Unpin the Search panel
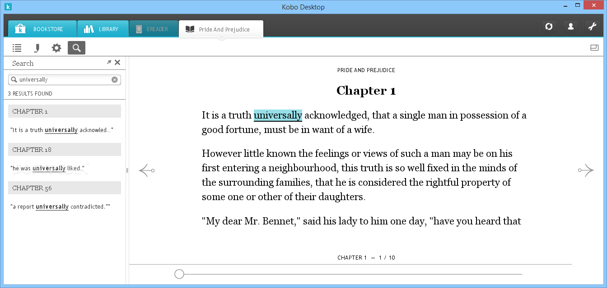This screenshot has width=607, height=288. 109,62
